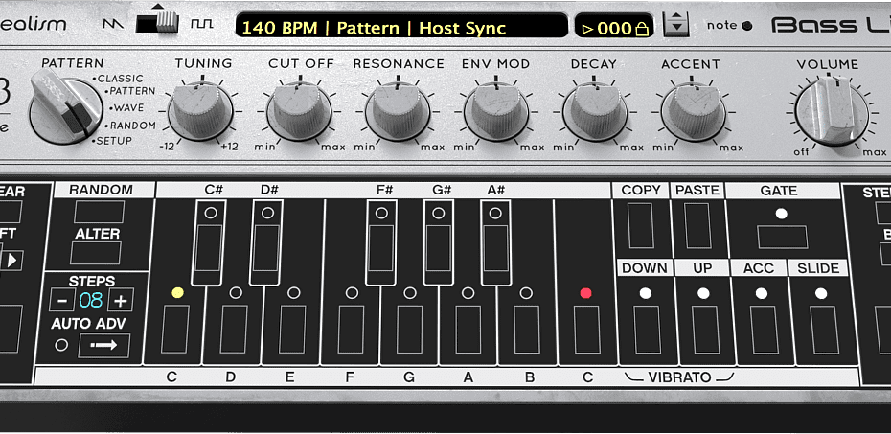
Task: Click the Cut Off knob
Action: (300, 110)
